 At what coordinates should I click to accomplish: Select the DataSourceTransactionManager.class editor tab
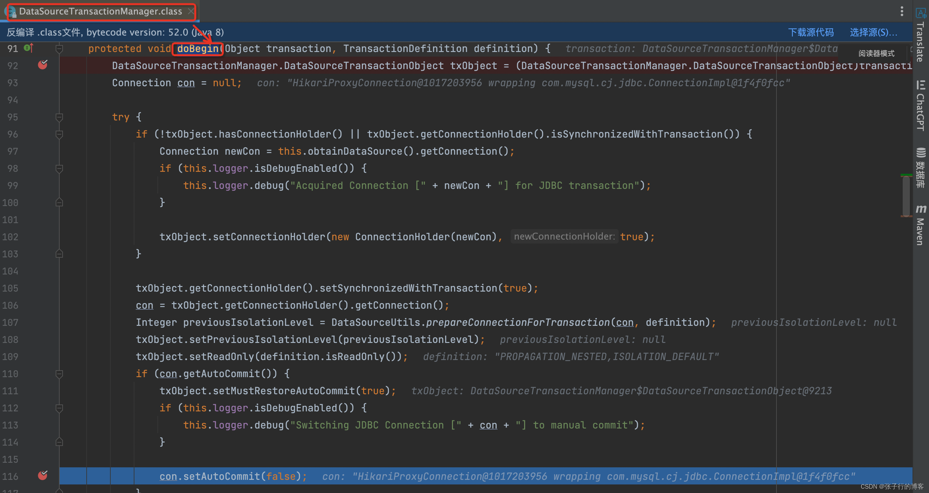[100, 11]
